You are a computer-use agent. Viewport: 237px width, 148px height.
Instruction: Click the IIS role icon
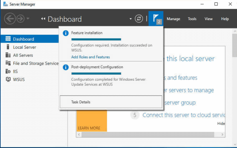pyautogui.click(x=8, y=71)
